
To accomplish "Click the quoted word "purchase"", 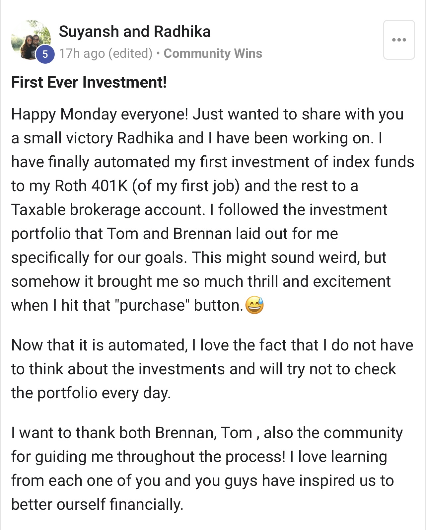I will click(152, 305).
